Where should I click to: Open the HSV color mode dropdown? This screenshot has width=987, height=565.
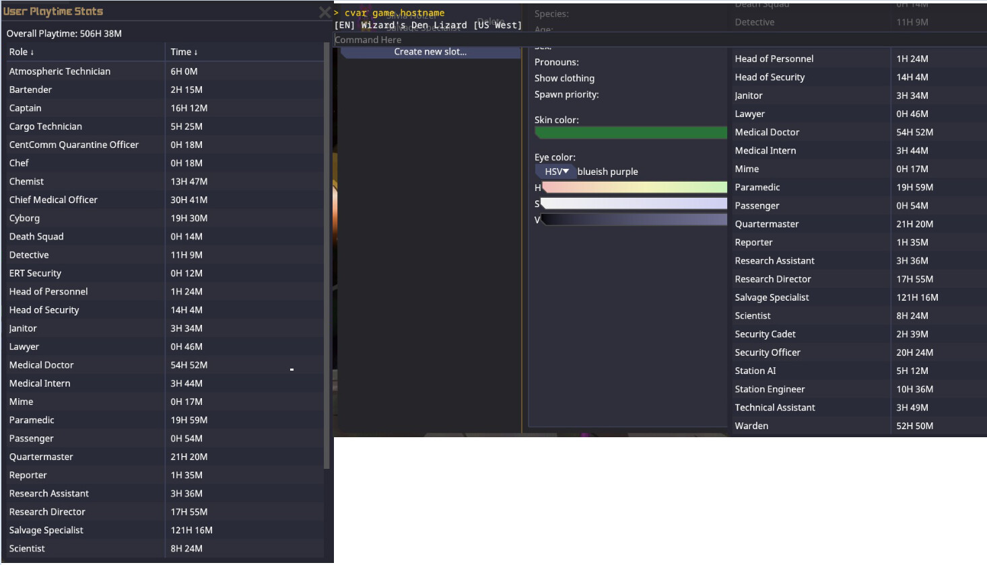point(556,172)
